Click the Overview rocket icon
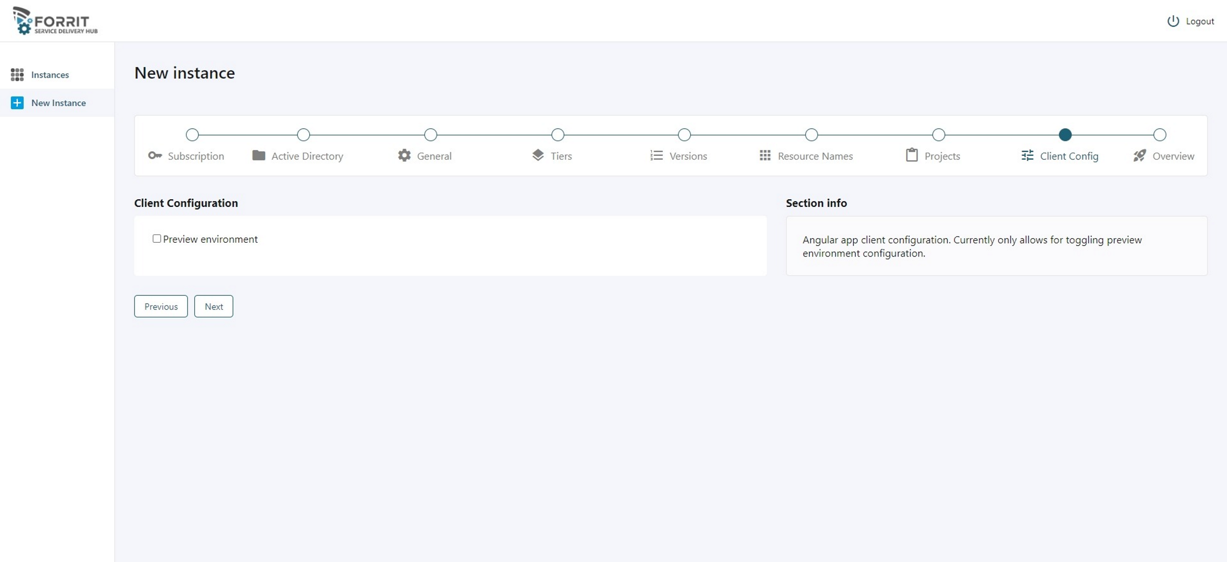 point(1140,155)
